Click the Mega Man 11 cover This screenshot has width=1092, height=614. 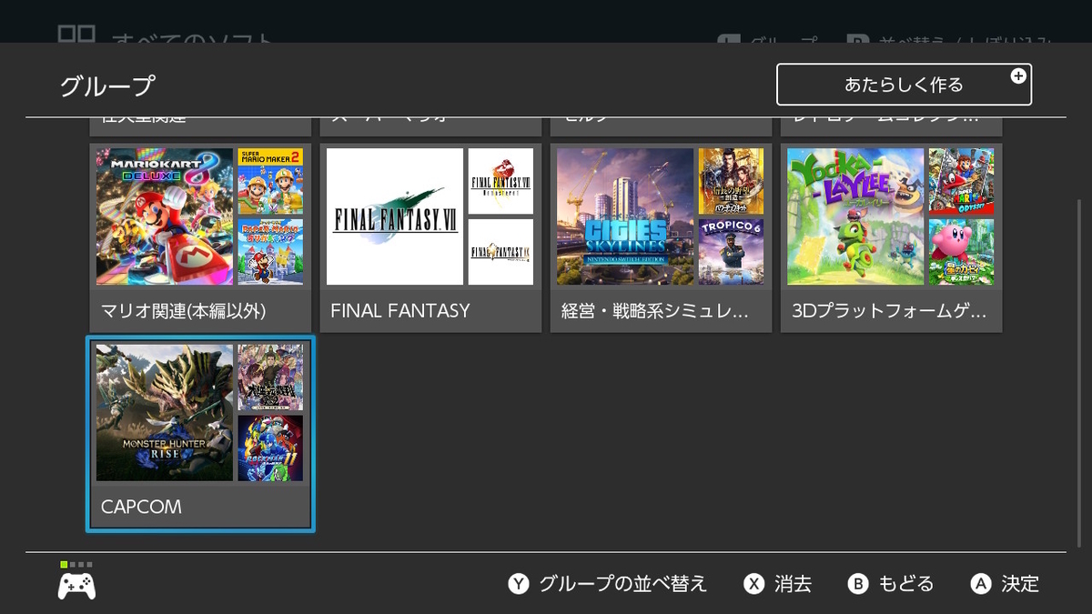270,448
